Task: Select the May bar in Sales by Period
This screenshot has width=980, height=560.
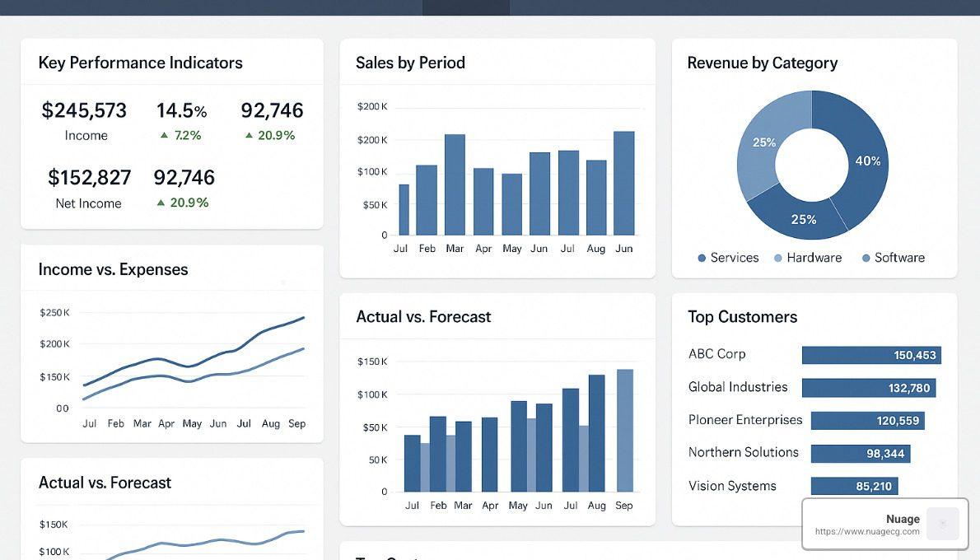Action: pyautogui.click(x=512, y=204)
